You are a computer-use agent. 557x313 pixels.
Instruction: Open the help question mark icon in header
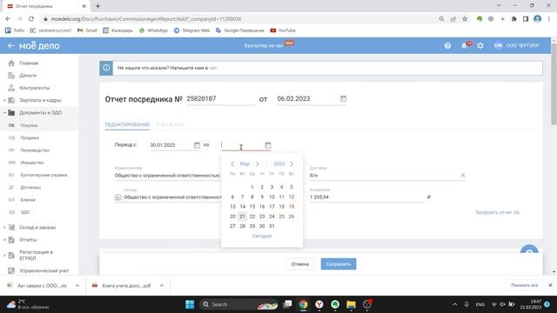447,45
